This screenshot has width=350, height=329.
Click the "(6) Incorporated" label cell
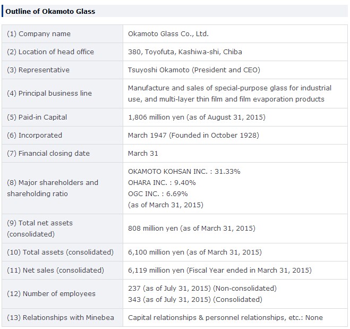[x=35, y=136]
